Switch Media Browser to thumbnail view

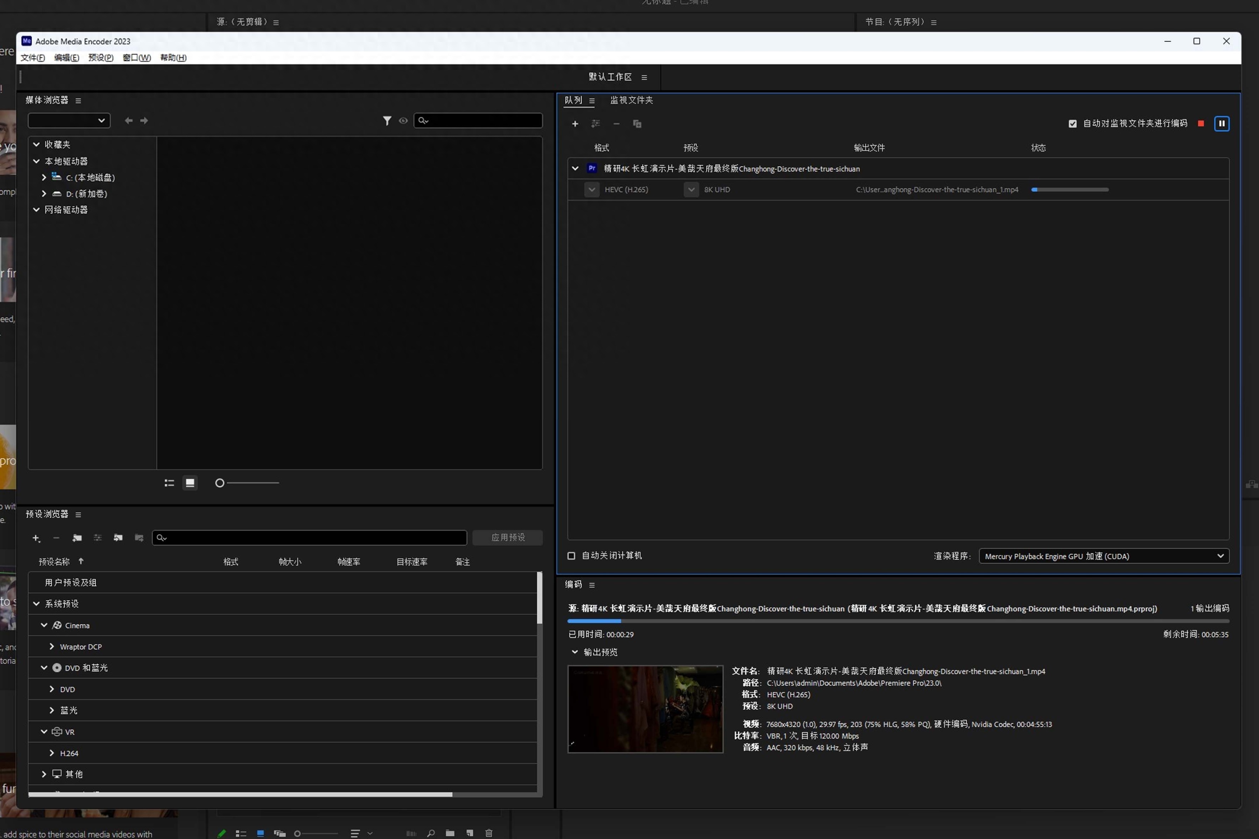click(190, 483)
